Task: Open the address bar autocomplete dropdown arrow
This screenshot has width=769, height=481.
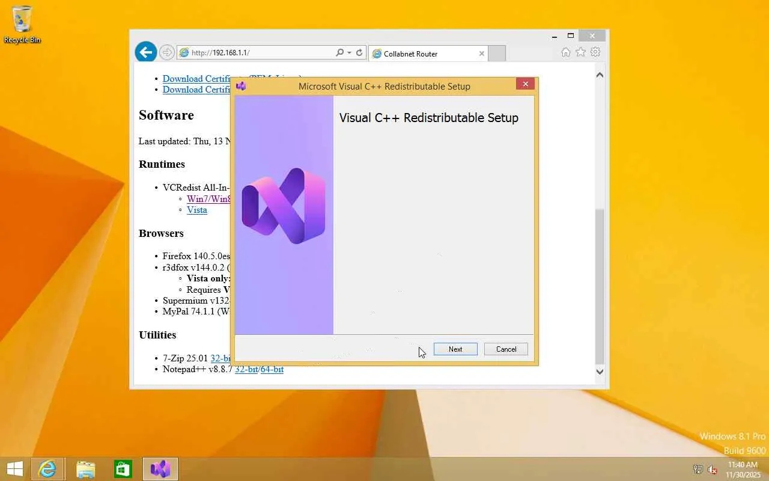Action: [349, 53]
